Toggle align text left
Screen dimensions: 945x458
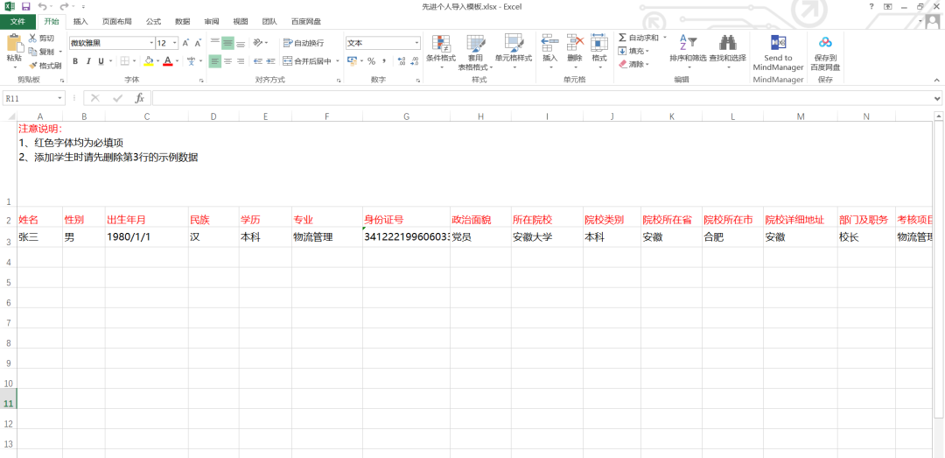click(x=214, y=61)
